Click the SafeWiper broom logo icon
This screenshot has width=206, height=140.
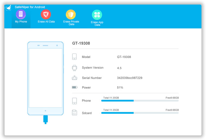click(x=8, y=8)
